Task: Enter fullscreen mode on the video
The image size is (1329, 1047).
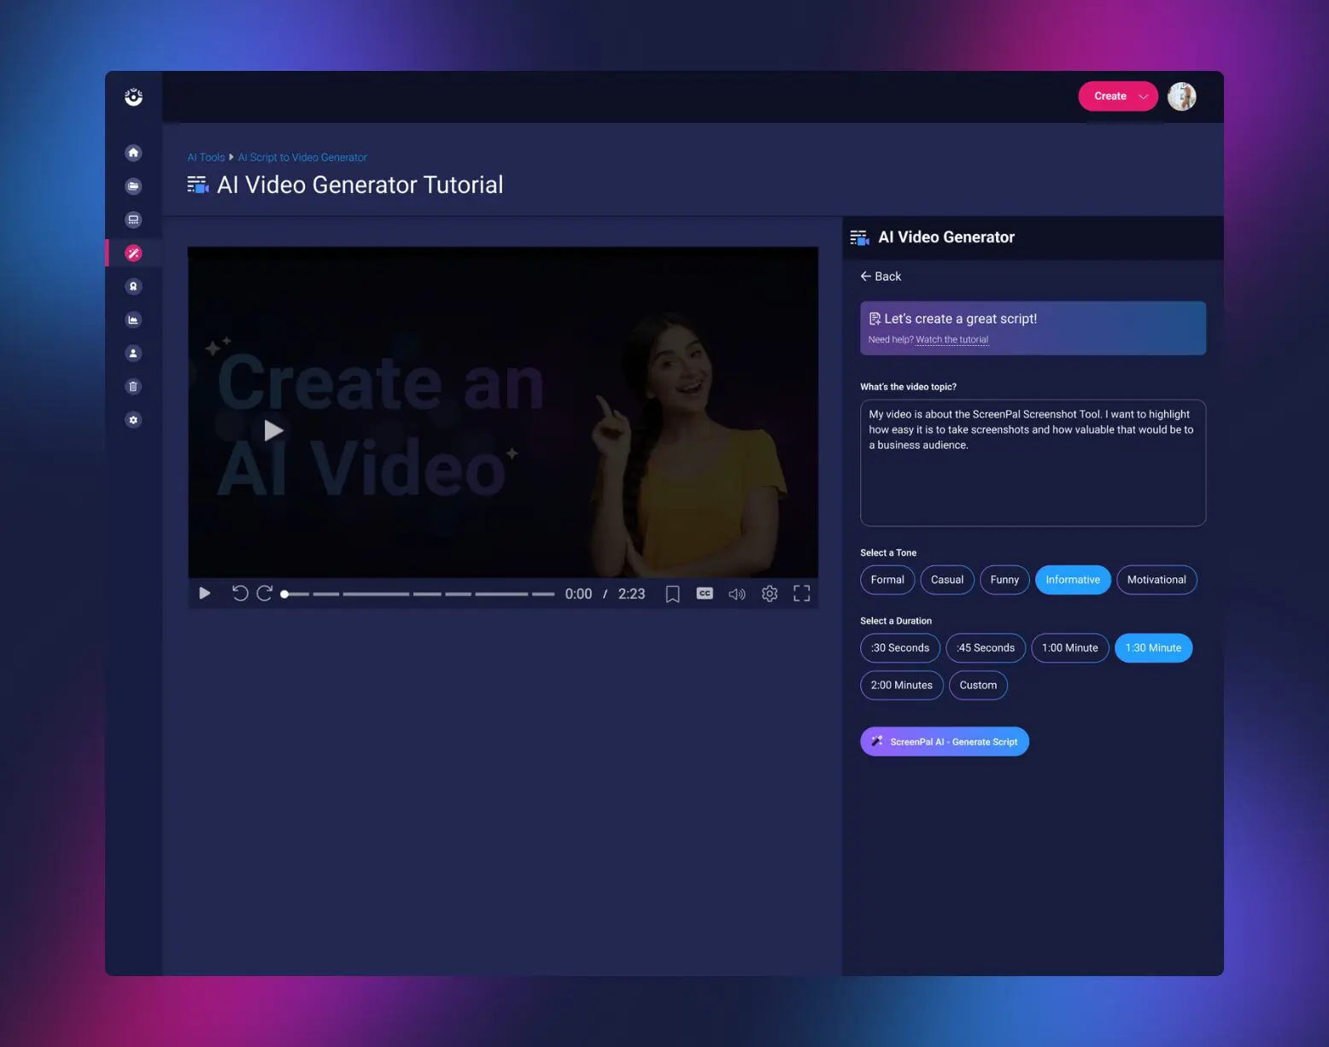Action: 801,594
